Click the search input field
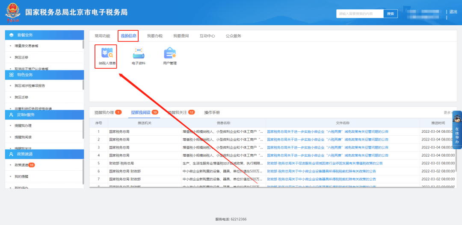Image resolution: width=462 pixels, height=225 pixels. 359,14
